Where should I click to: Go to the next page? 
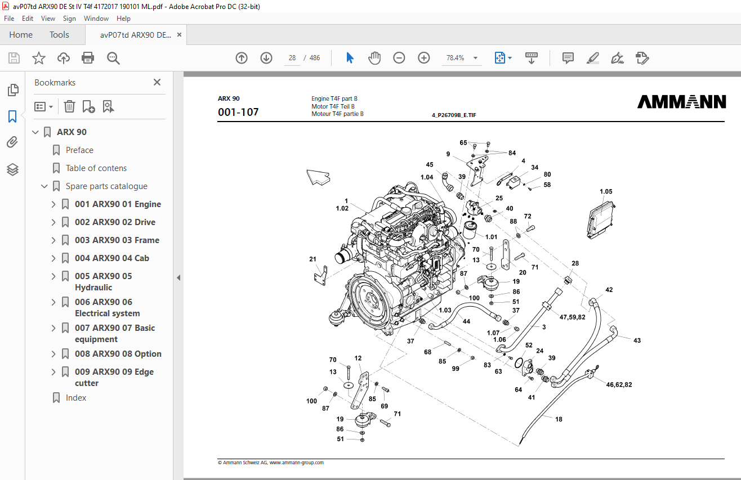click(x=266, y=58)
